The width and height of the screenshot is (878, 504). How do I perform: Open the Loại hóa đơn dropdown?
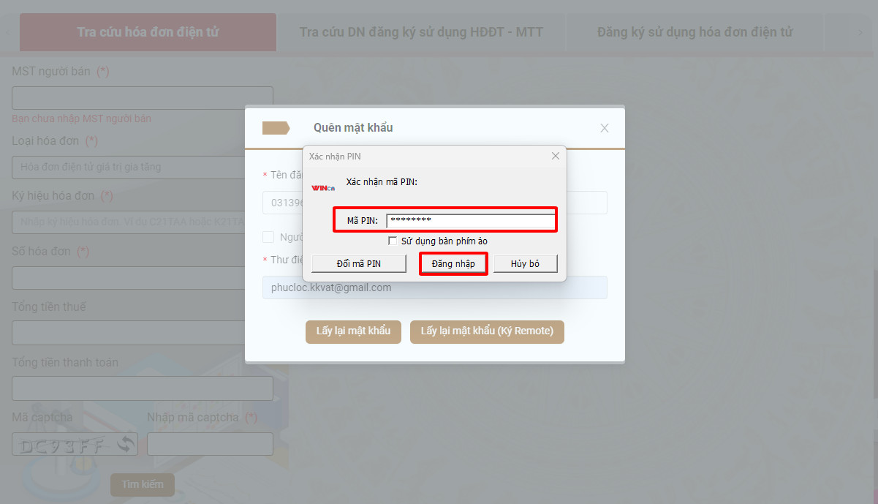coord(129,168)
